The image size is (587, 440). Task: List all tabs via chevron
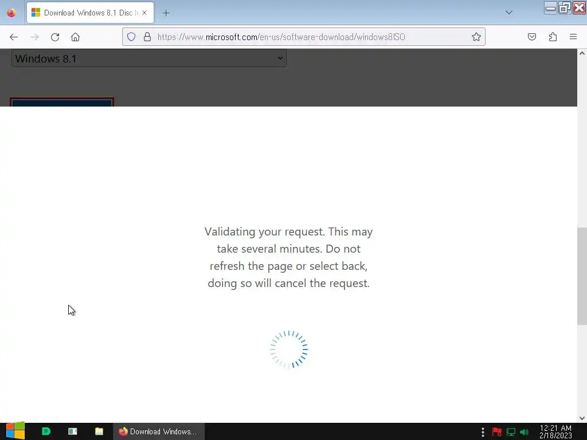(x=509, y=13)
